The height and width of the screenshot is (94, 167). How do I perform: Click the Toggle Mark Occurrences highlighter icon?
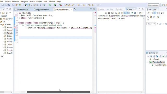29,5
